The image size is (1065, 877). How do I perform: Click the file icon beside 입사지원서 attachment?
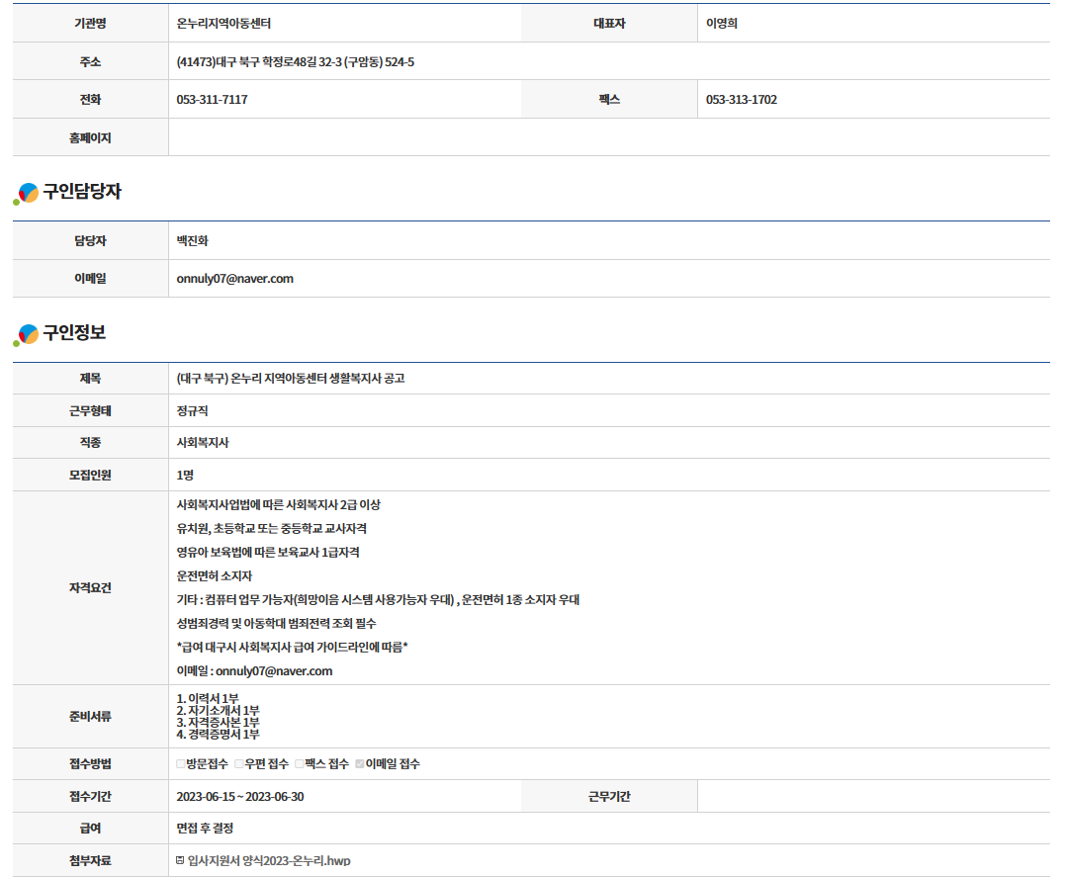(x=180, y=860)
